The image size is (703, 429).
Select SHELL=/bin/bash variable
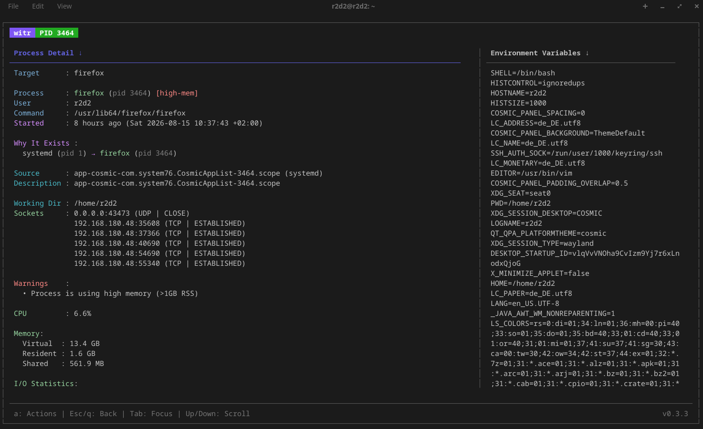(523, 73)
